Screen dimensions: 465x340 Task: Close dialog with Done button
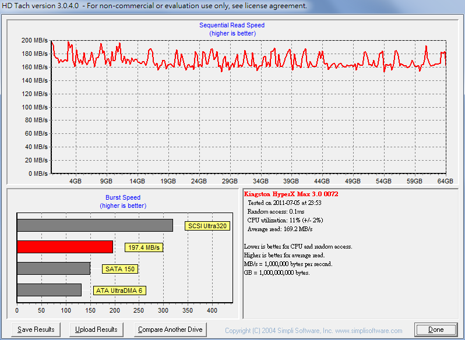pyautogui.click(x=436, y=330)
